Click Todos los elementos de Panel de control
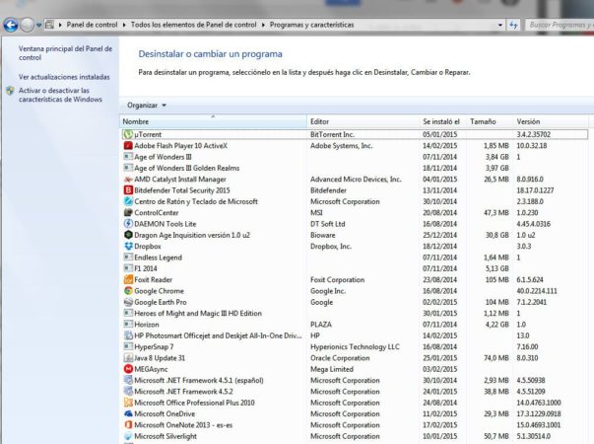This screenshot has height=444, width=594. [x=194, y=25]
